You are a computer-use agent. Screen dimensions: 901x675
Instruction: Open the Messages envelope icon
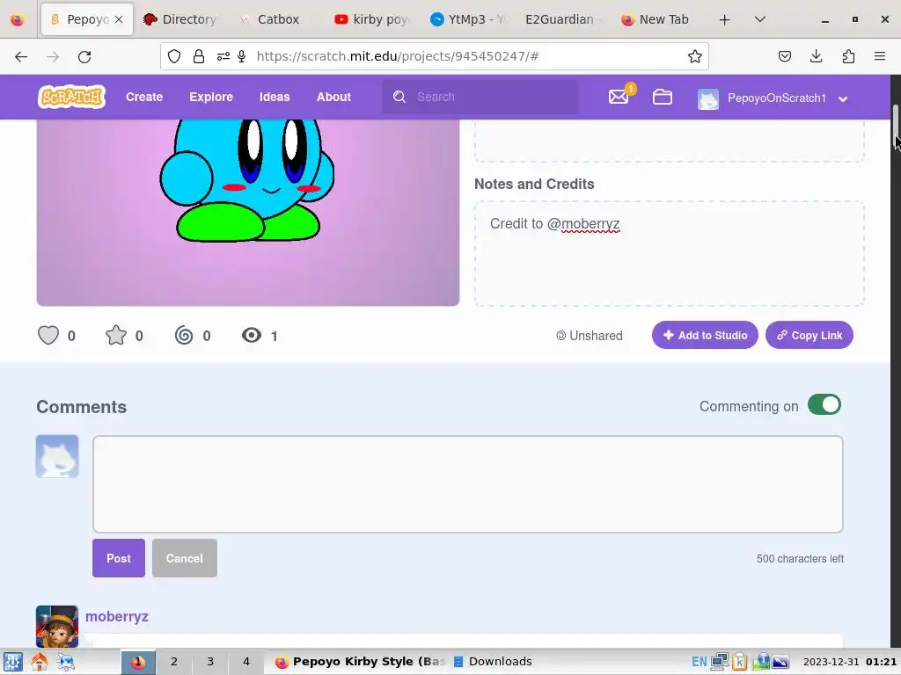[x=619, y=97]
